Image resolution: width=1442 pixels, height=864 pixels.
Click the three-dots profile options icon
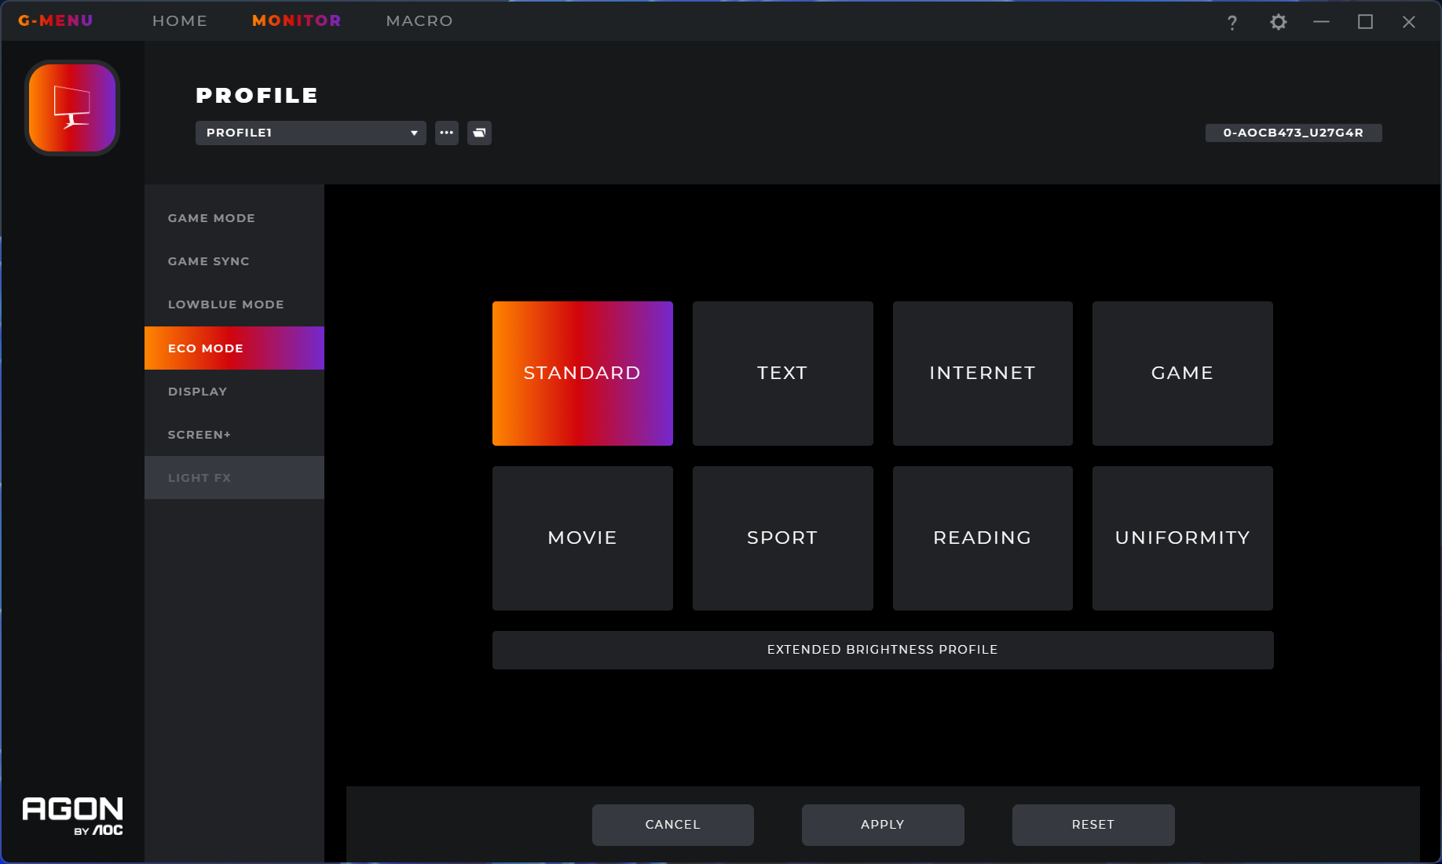[x=447, y=133]
